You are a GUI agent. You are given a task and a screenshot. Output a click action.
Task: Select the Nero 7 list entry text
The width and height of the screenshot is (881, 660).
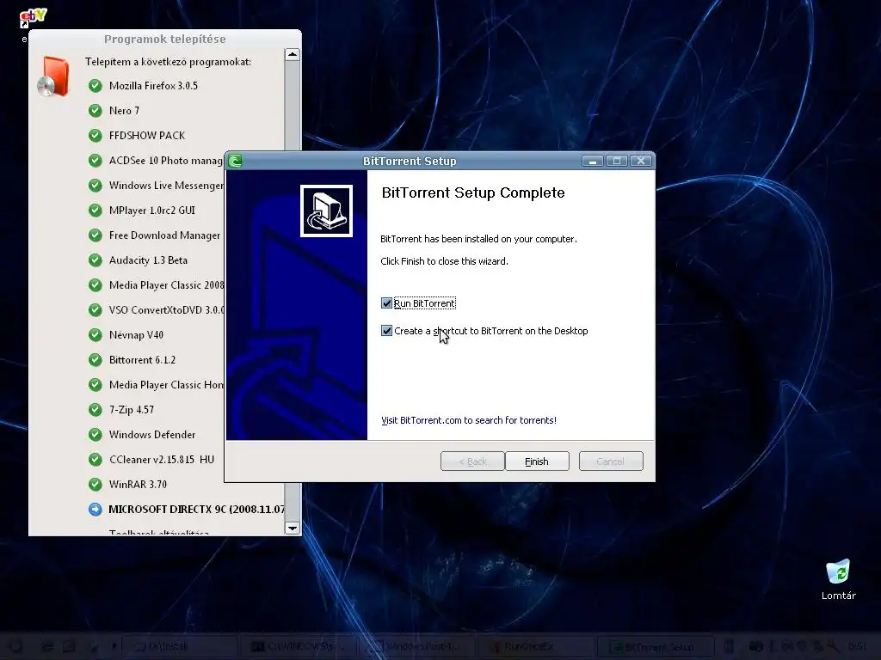[124, 111]
